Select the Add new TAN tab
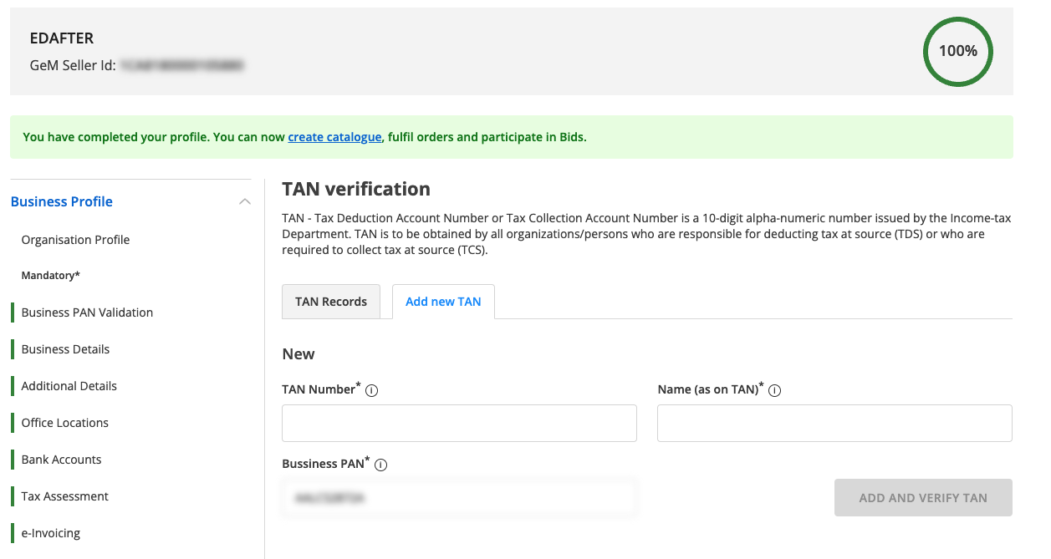Viewport: 1051px width, 559px height. click(x=443, y=302)
